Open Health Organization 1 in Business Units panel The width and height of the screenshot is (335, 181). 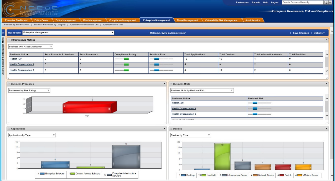tap(184, 109)
